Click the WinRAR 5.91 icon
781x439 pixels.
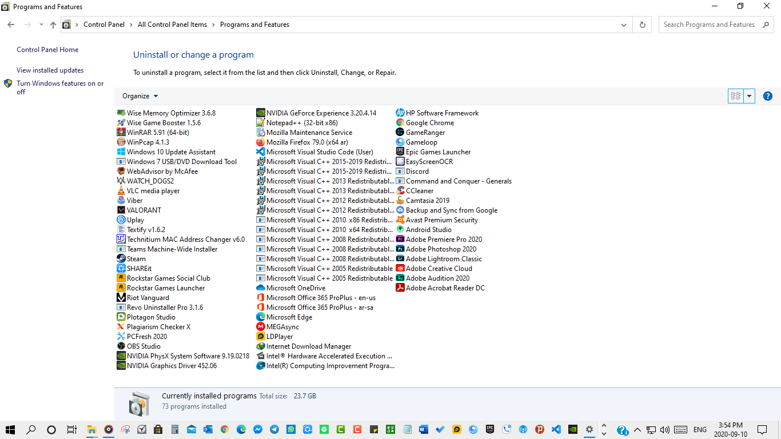coord(121,133)
